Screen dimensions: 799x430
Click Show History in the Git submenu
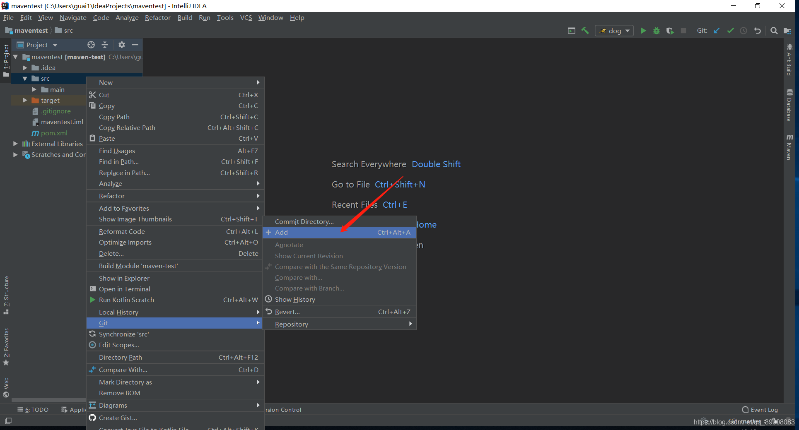[x=339, y=299]
